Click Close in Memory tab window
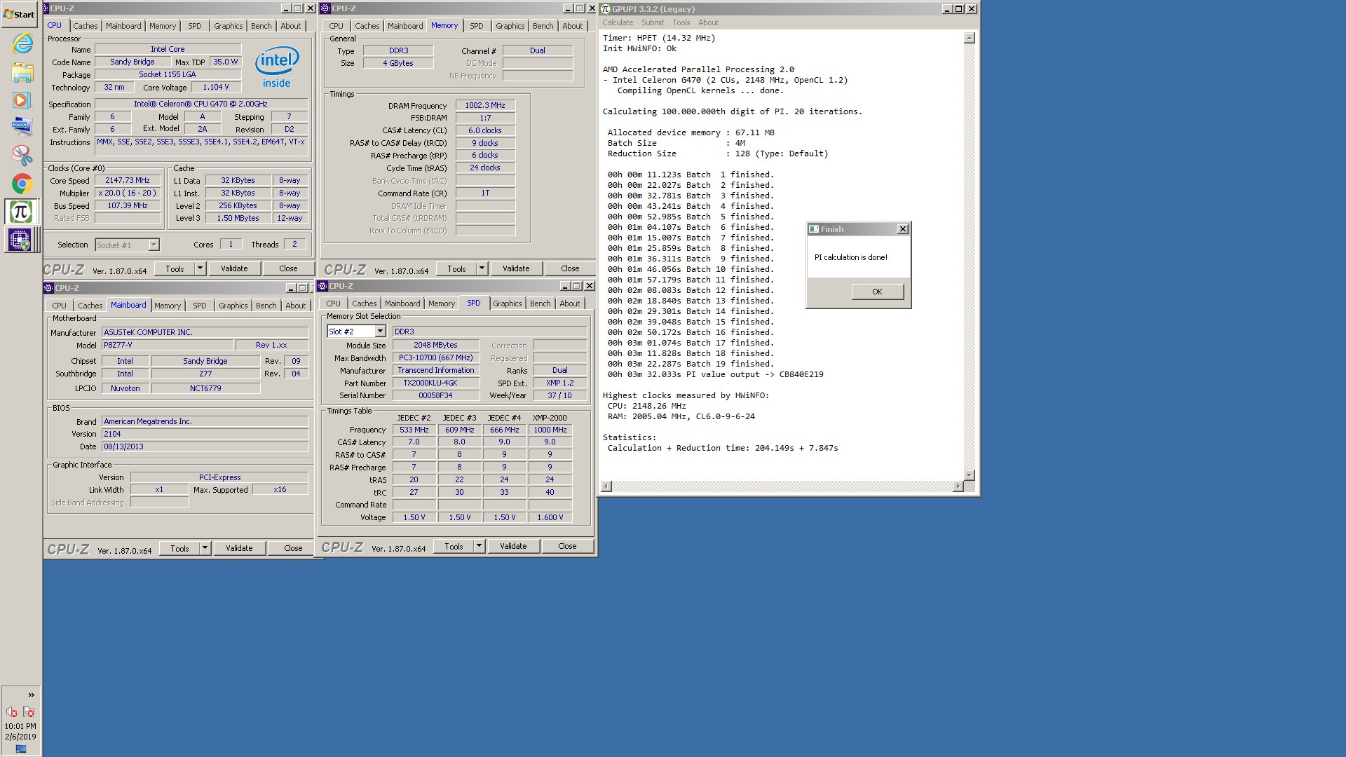 click(570, 268)
